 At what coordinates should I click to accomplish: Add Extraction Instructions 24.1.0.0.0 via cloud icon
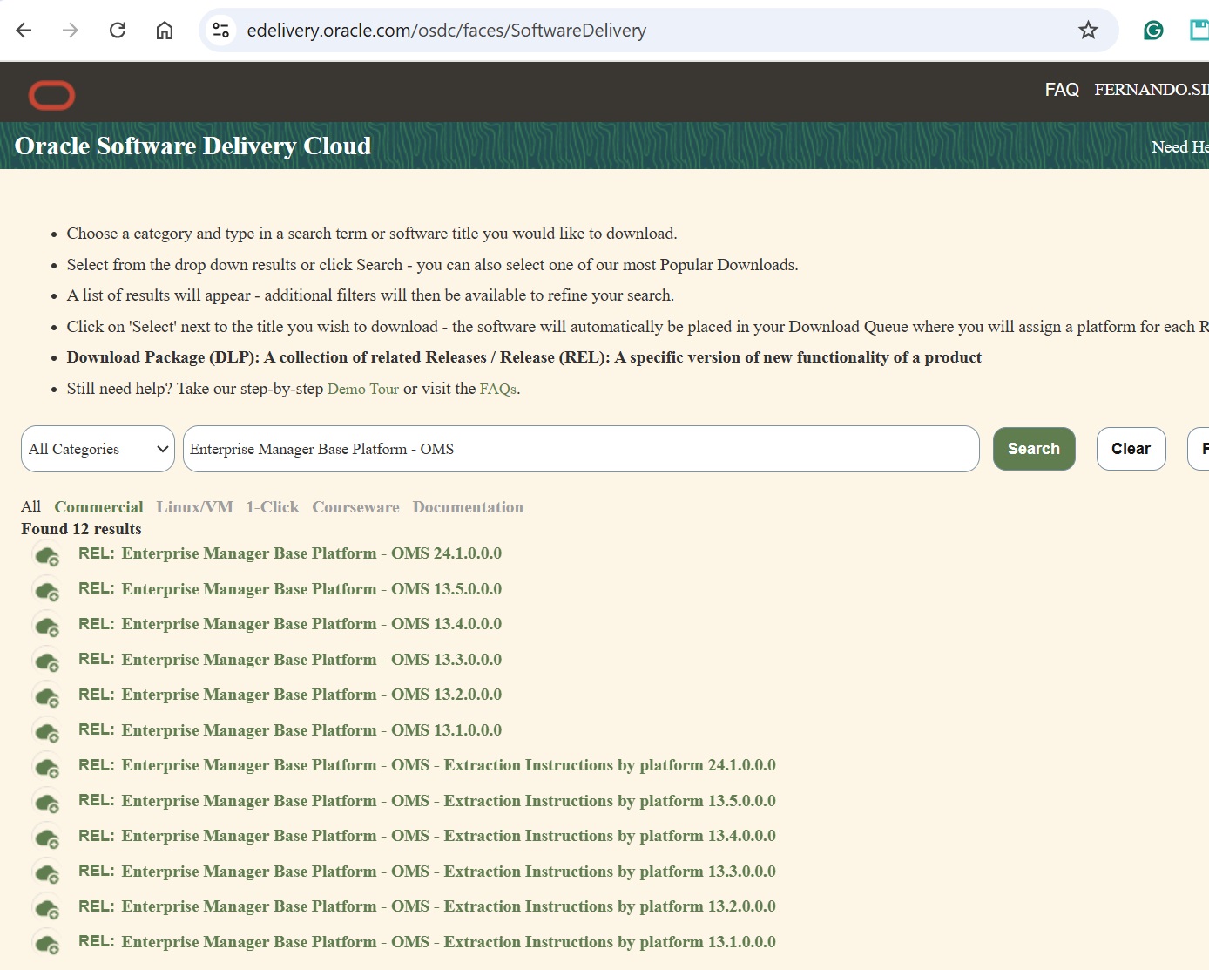[x=47, y=767]
